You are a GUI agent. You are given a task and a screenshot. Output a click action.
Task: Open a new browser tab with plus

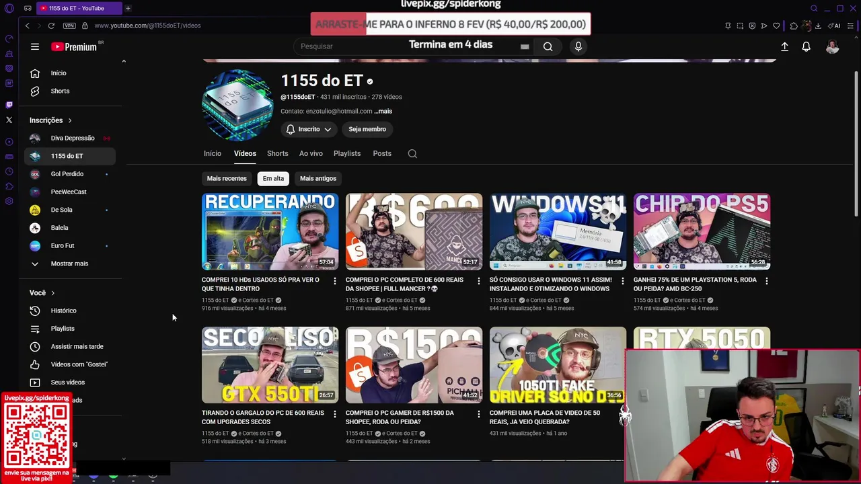click(128, 8)
